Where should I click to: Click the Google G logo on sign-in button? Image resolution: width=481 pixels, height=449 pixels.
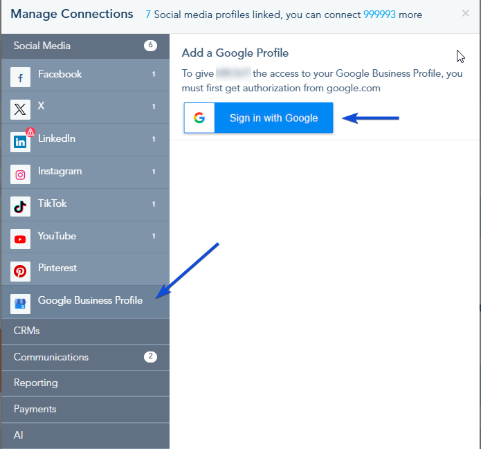(x=199, y=118)
